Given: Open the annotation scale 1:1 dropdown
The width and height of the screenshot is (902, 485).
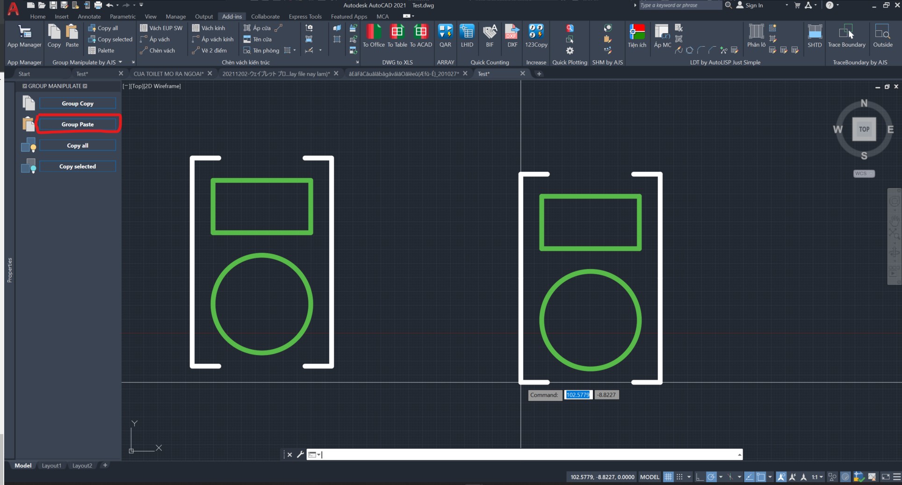Looking at the screenshot, I should [x=817, y=477].
